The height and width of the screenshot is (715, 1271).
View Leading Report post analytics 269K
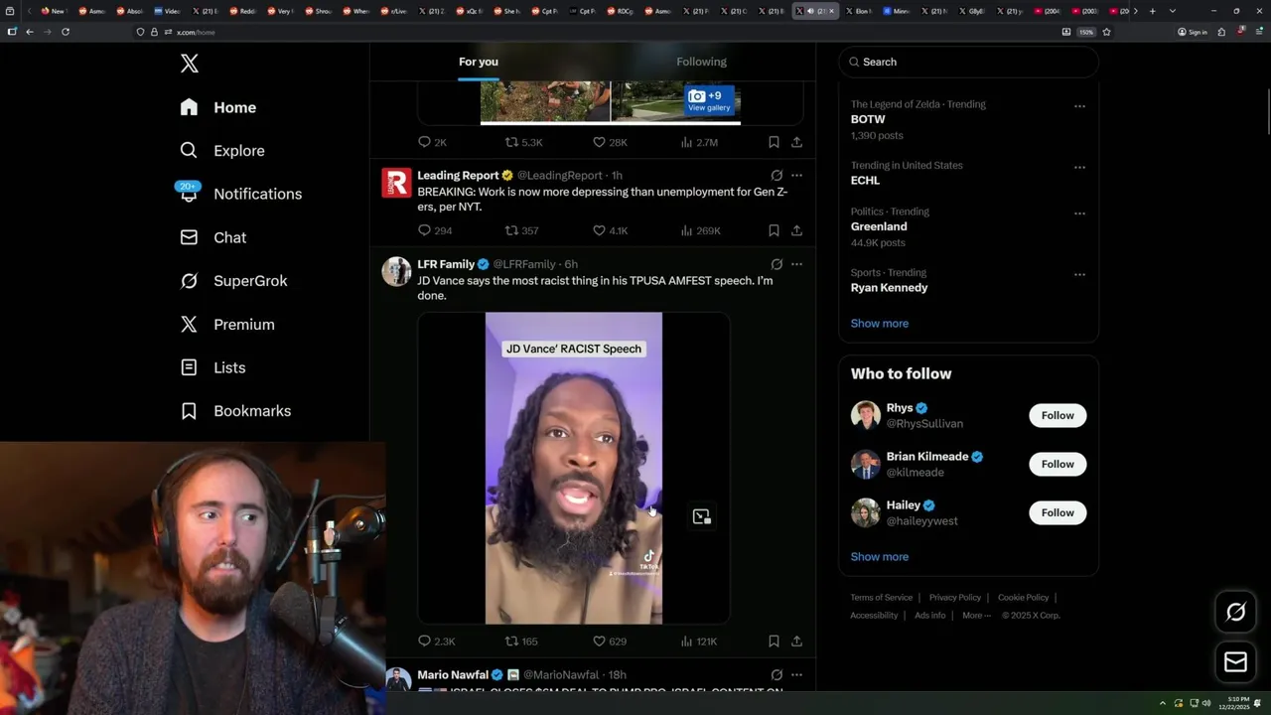[x=700, y=230]
